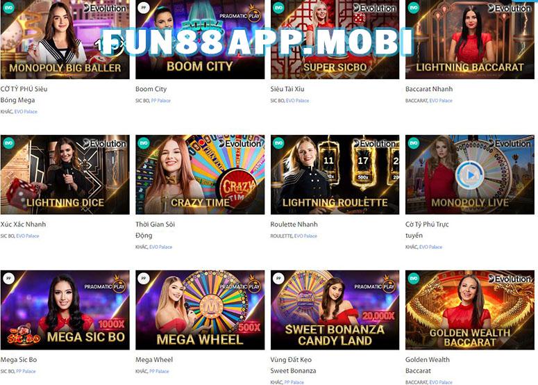This screenshot has height=385, width=538.
Task: Open the Siêu Tài Xỉu title
Action: coord(287,89)
